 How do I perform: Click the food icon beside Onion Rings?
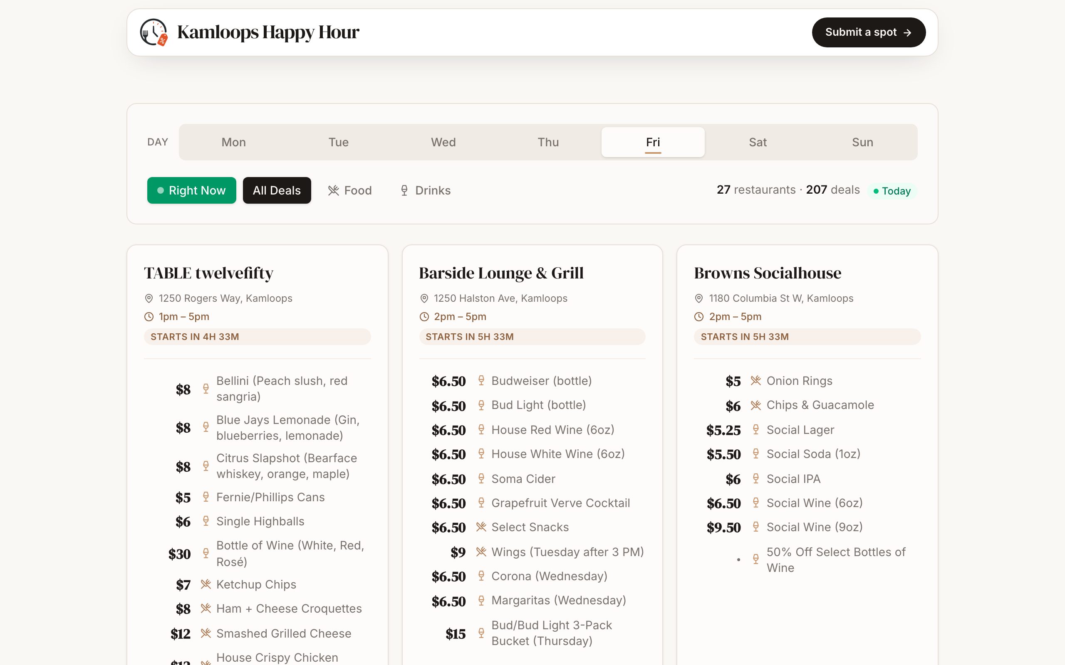755,380
